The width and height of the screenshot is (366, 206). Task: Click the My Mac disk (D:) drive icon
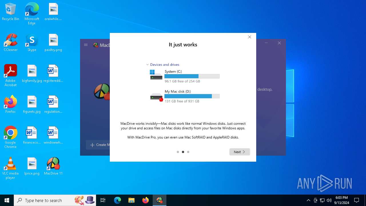156,97
